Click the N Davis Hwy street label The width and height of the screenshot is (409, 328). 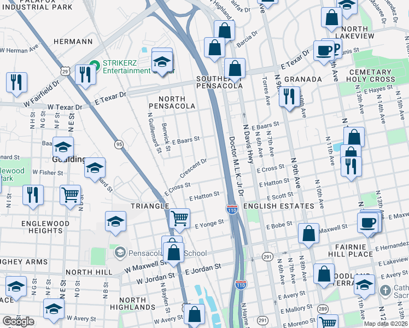point(248,144)
